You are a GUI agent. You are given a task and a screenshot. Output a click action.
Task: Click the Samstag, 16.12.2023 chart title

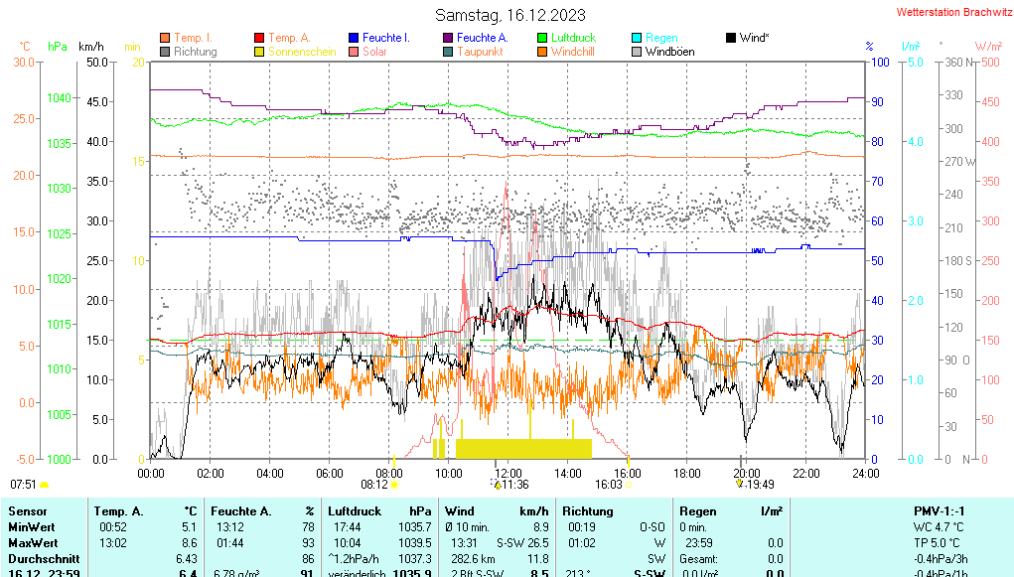[x=509, y=15]
